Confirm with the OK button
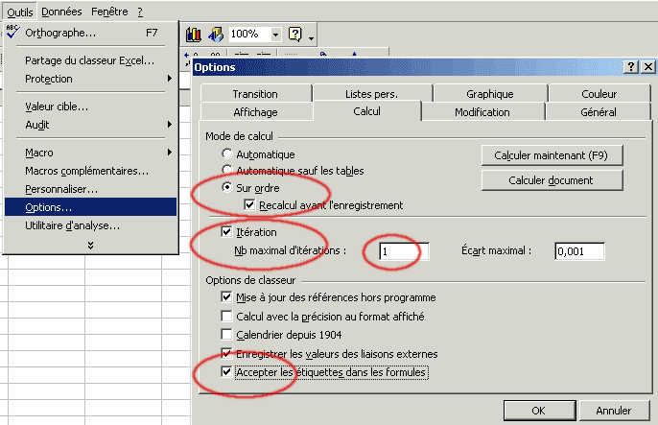 click(539, 410)
